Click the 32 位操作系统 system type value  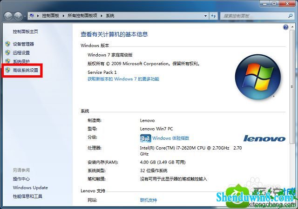(154, 170)
